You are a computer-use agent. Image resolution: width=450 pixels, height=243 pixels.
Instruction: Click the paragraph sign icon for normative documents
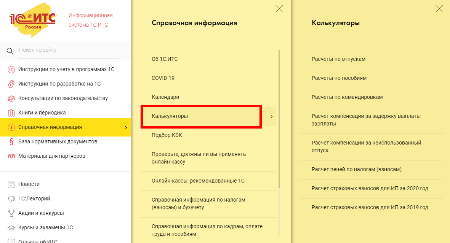(x=11, y=142)
